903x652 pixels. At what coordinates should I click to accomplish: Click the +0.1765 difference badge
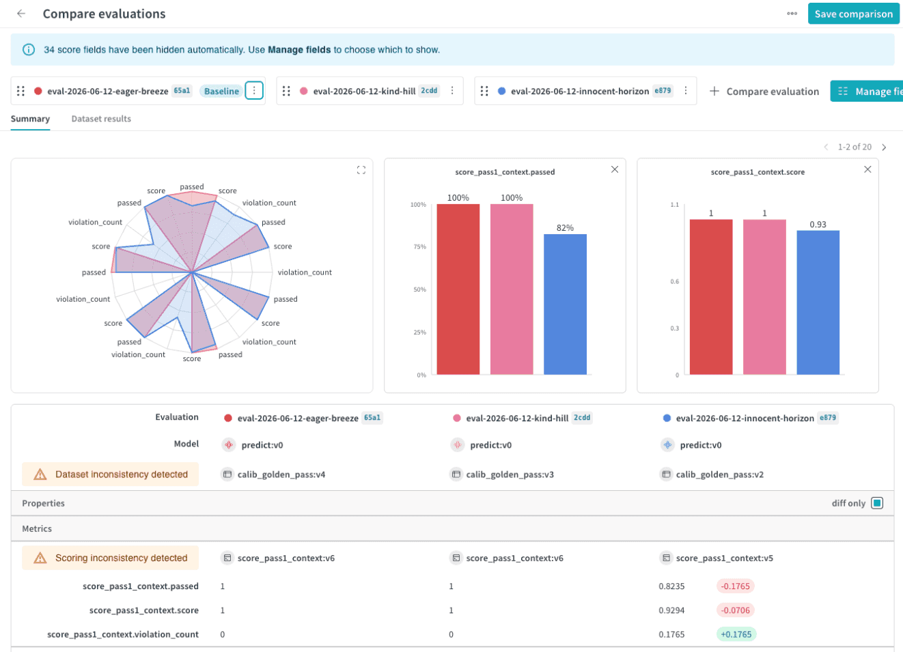click(736, 634)
